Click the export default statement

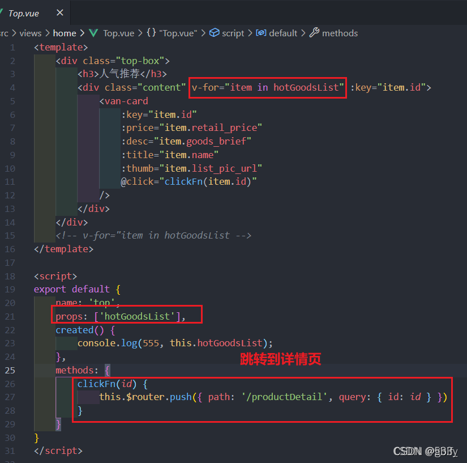(x=77, y=290)
